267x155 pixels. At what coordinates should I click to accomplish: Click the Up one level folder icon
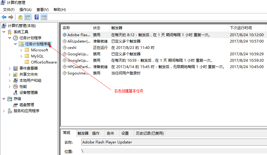pos(20,17)
